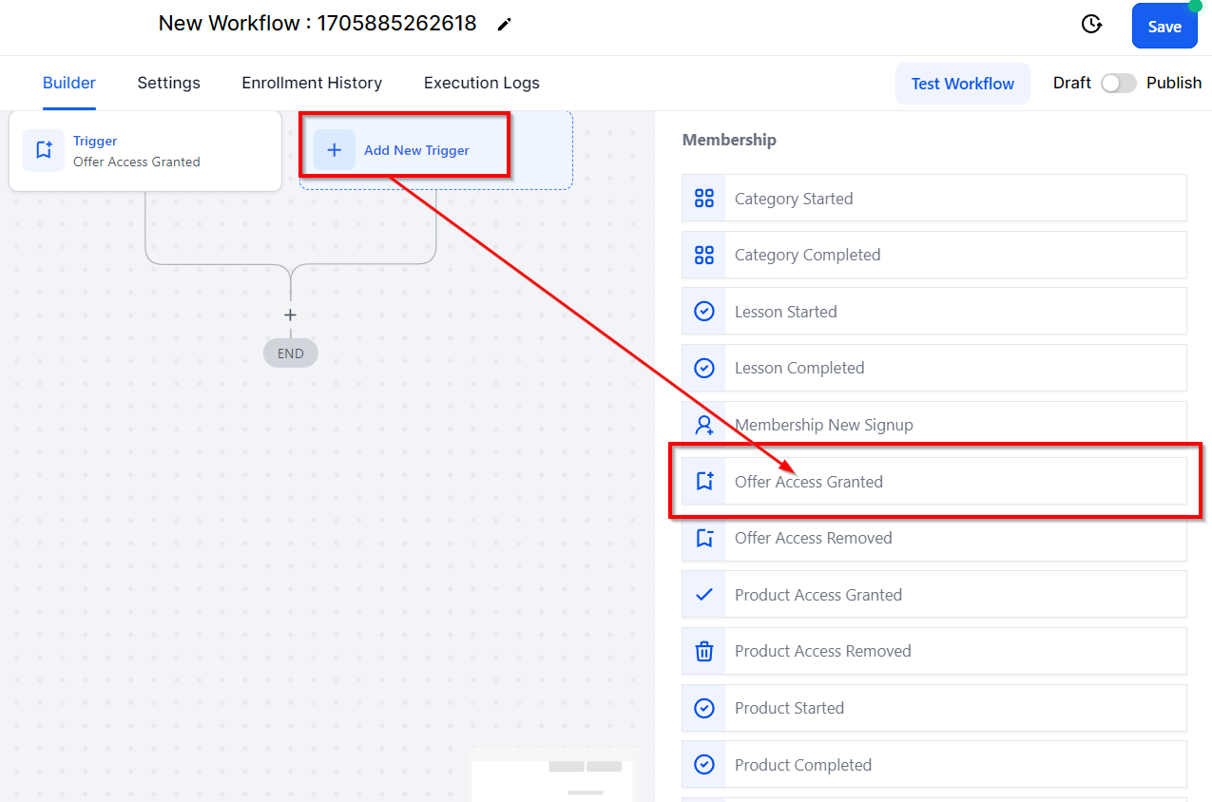The width and height of the screenshot is (1212, 802).
Task: Click the Category Completed grid icon
Action: click(704, 255)
